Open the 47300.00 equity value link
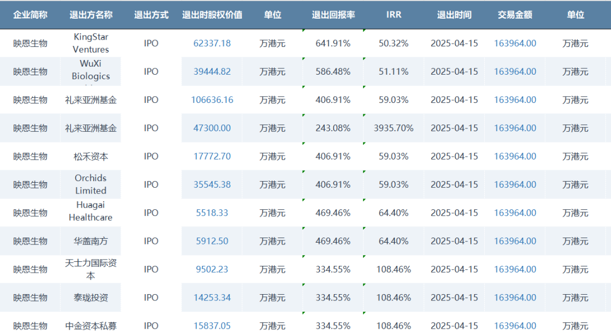This screenshot has width=611, height=336. point(212,128)
